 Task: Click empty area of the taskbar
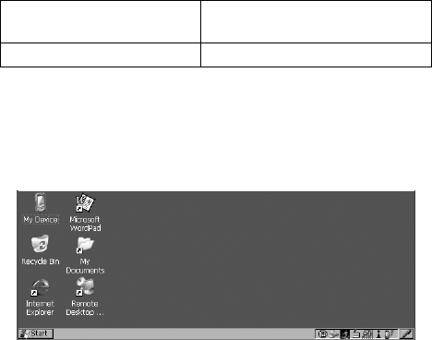coord(185,334)
